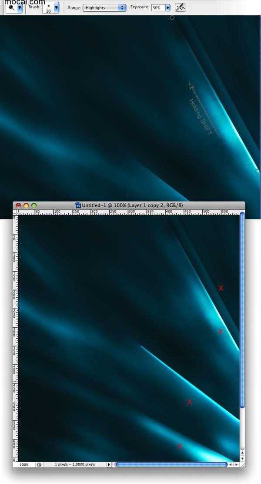Click the 100% zoom level field
Image resolution: width=261 pixels, height=484 pixels.
pos(24,464)
